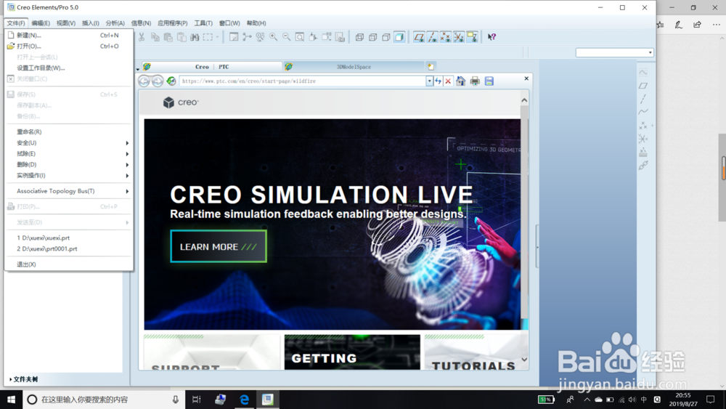This screenshot has height=409, width=726.
Task: Go forward in embedded browser
Action: pos(158,81)
